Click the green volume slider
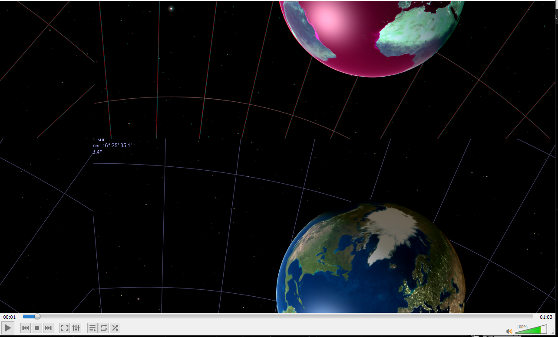558x337 pixels. point(531,330)
